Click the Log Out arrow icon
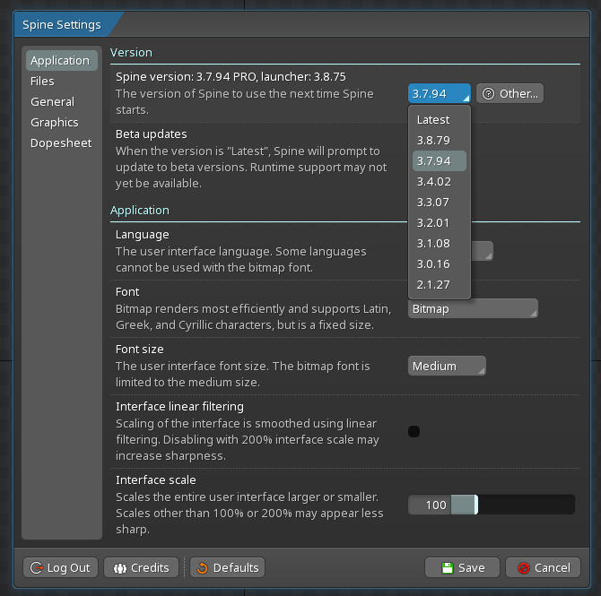Image resolution: width=601 pixels, height=596 pixels. (37, 567)
